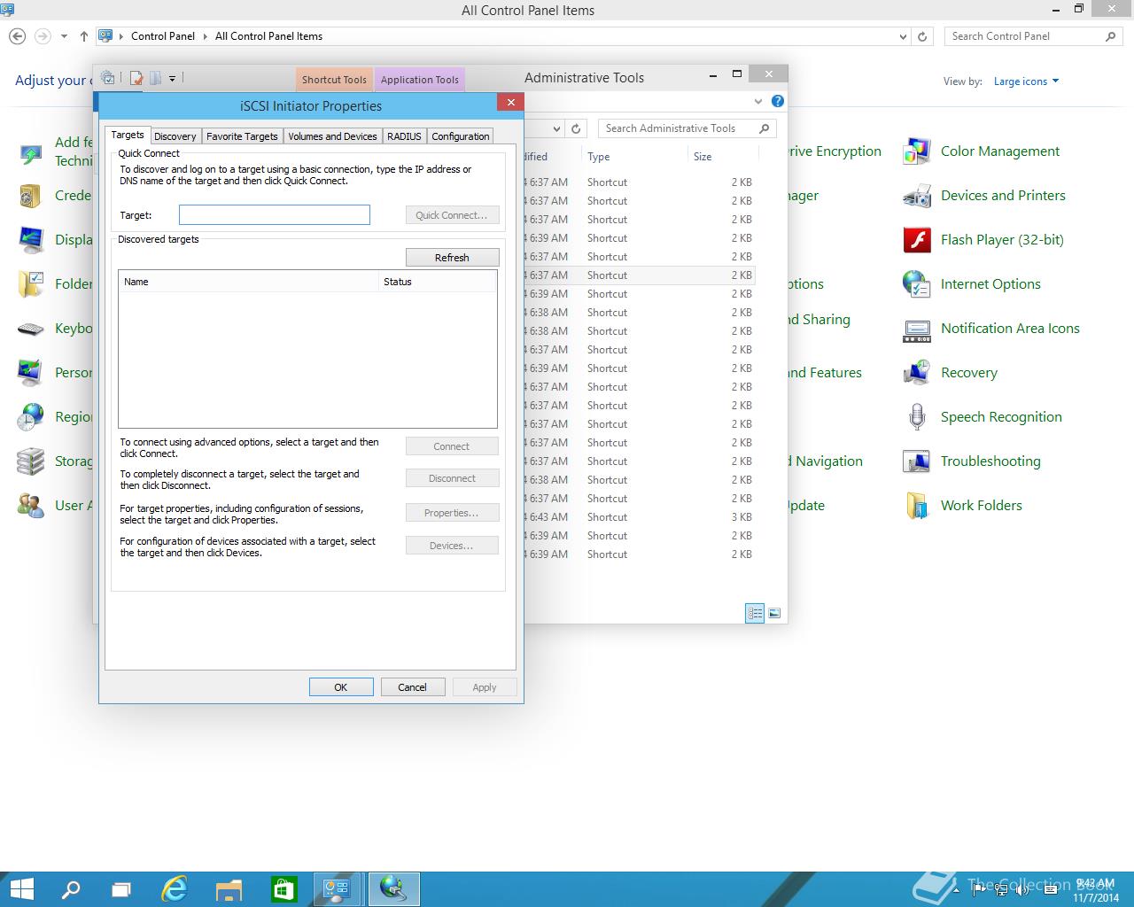Image resolution: width=1134 pixels, height=907 pixels.
Task: Launch Internet Explorer from the taskbar
Action: coord(175,889)
